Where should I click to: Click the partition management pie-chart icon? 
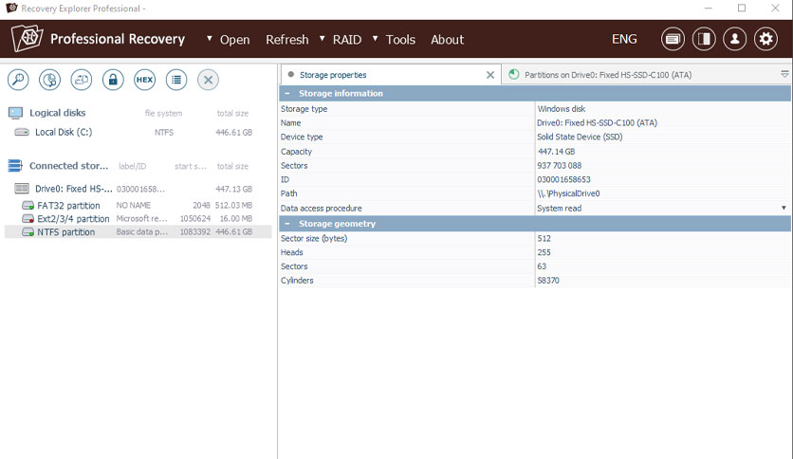49,80
